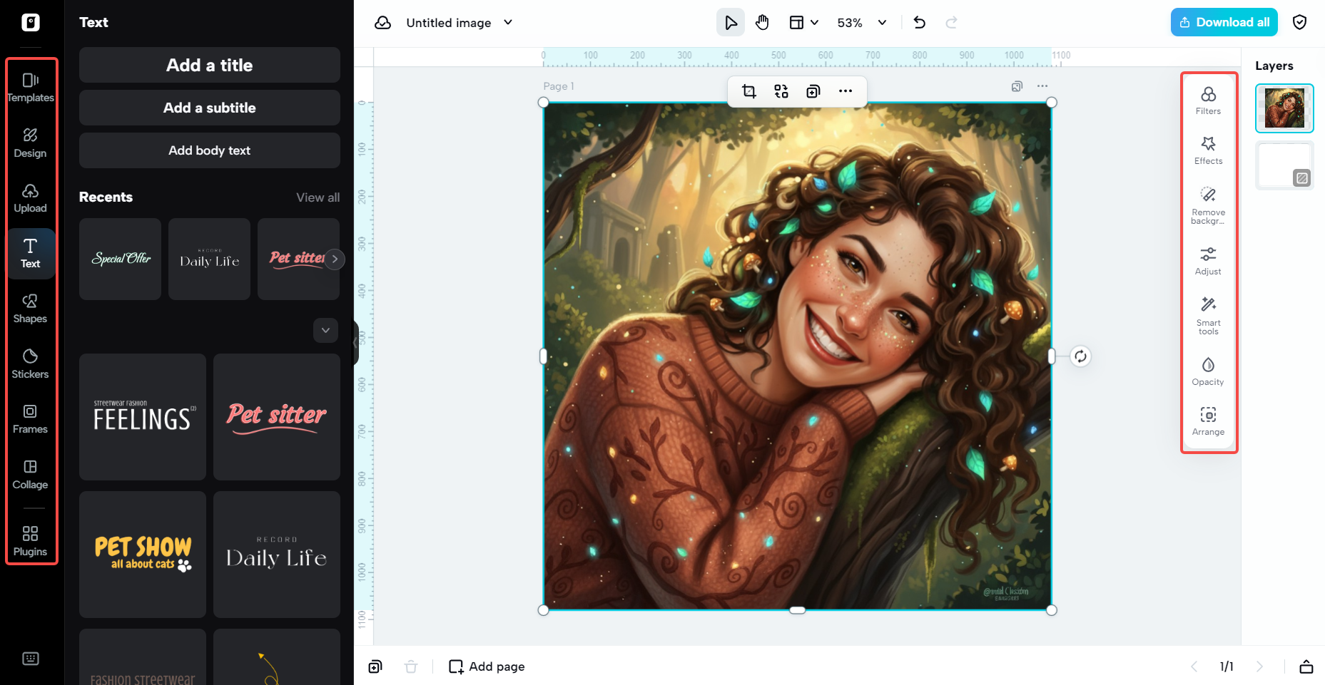This screenshot has width=1325, height=685.
Task: Click the Remove background tool
Action: pyautogui.click(x=1208, y=205)
